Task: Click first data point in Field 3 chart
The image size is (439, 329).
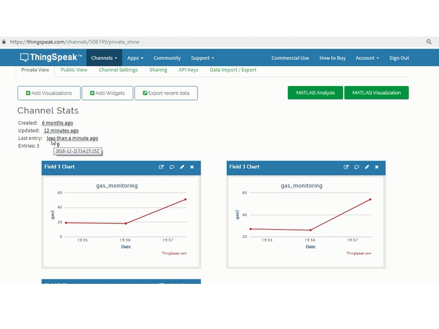Action: point(251,229)
